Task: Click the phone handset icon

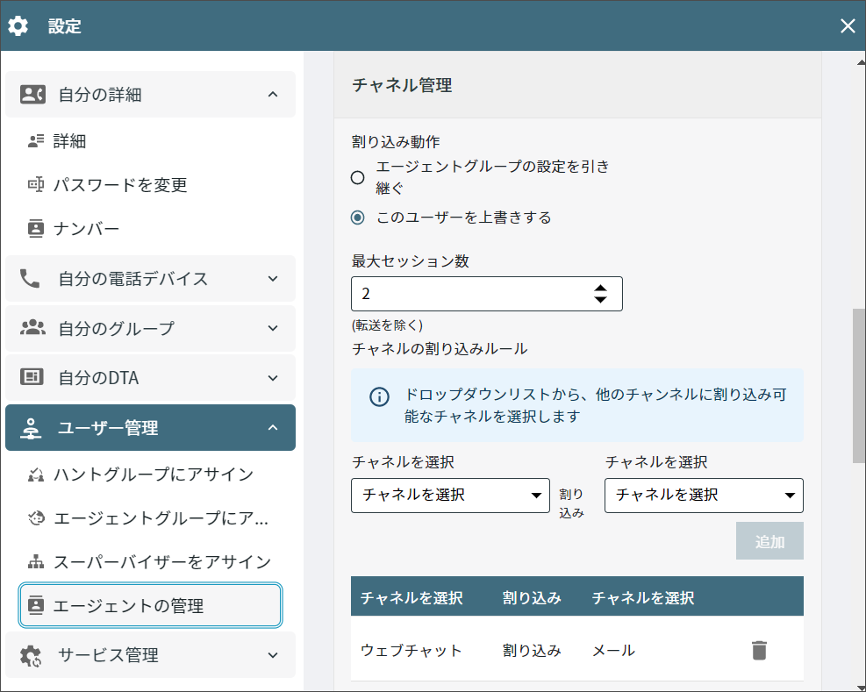Action: (x=30, y=278)
